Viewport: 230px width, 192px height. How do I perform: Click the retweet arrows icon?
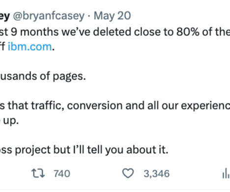[x=38, y=173]
